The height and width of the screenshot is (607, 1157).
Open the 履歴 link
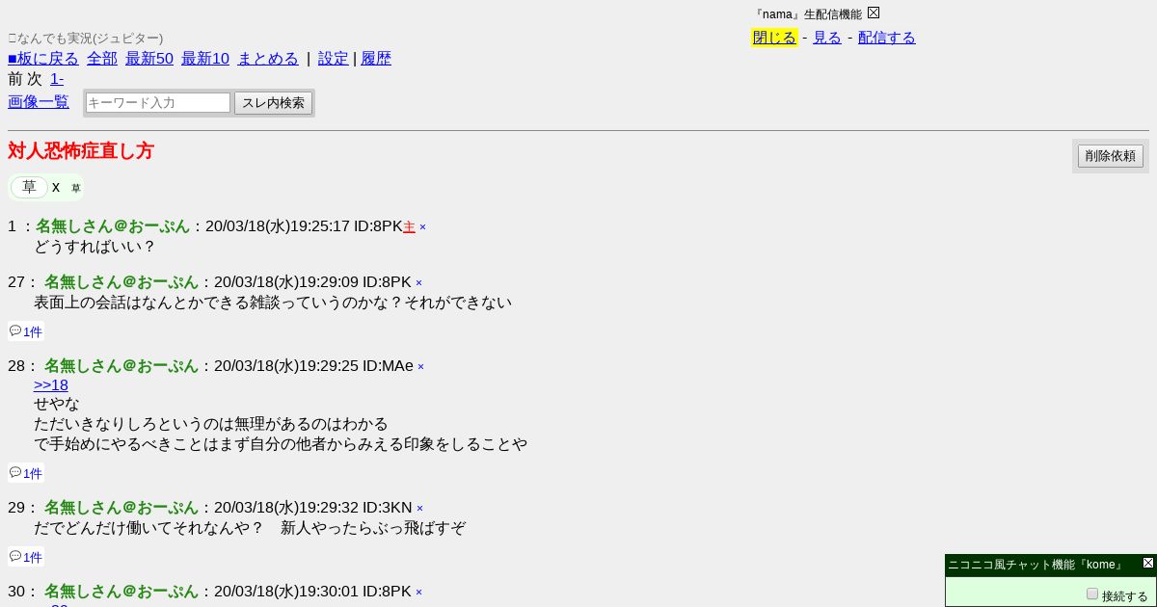[376, 59]
